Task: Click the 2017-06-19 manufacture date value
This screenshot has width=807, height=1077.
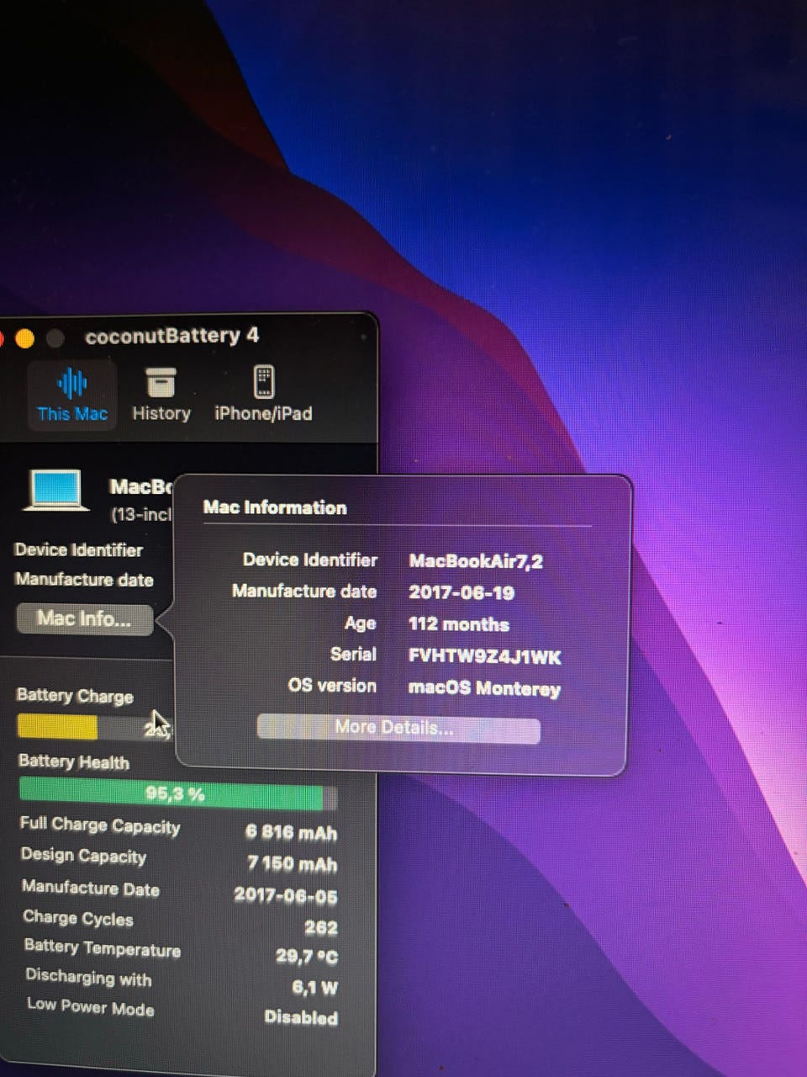Action: click(x=462, y=592)
